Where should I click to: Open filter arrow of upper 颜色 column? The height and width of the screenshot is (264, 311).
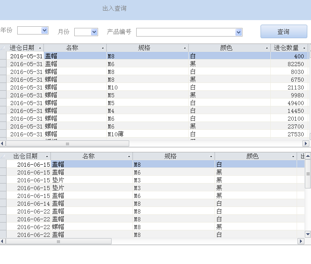pos(267,48)
